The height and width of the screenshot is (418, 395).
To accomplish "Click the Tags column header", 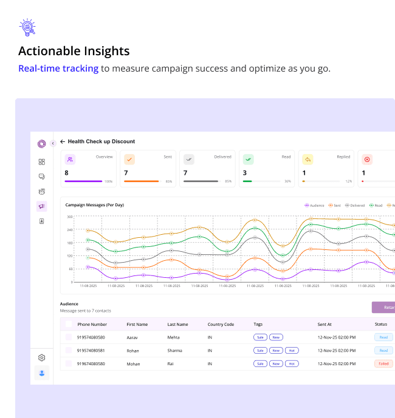I will tap(258, 324).
